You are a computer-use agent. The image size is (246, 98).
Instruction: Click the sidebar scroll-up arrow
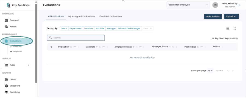(36, 2)
